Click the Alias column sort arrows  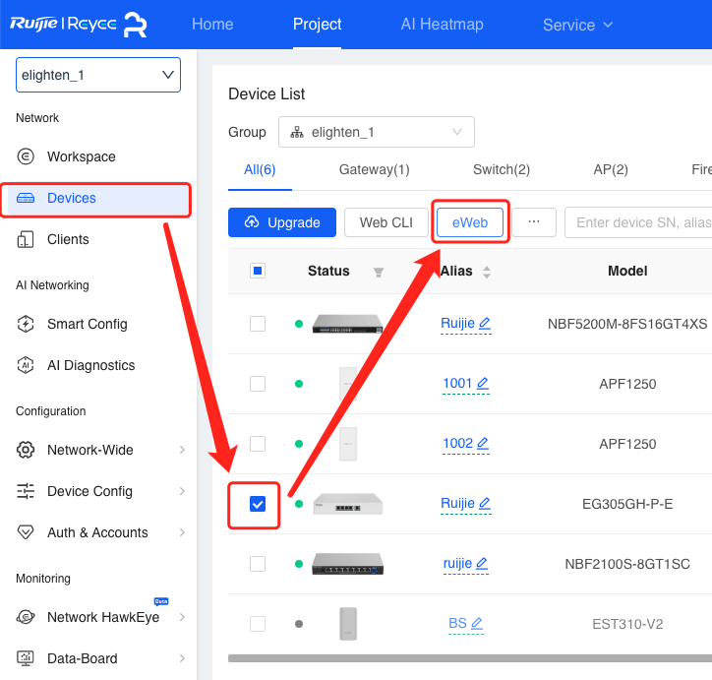487,272
